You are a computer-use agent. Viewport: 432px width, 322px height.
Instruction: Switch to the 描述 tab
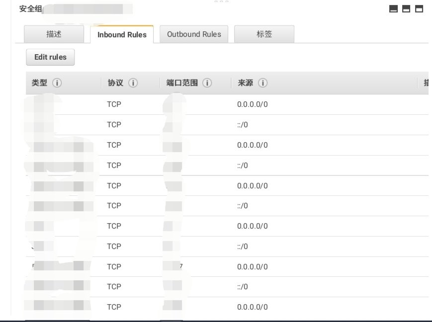coord(54,34)
